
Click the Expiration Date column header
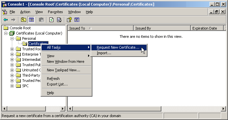[x=207, y=28]
